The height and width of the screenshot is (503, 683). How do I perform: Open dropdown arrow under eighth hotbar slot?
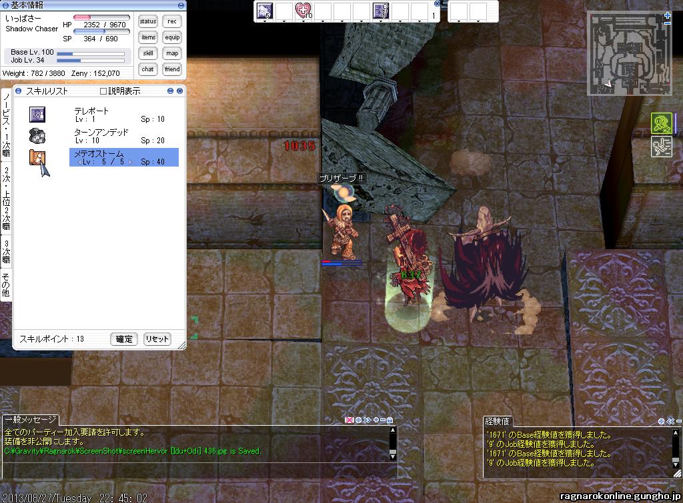(400, 21)
